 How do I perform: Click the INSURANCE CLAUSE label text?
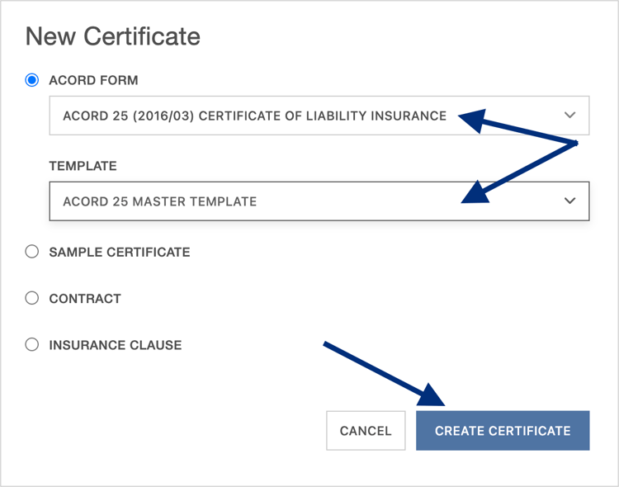click(x=115, y=344)
